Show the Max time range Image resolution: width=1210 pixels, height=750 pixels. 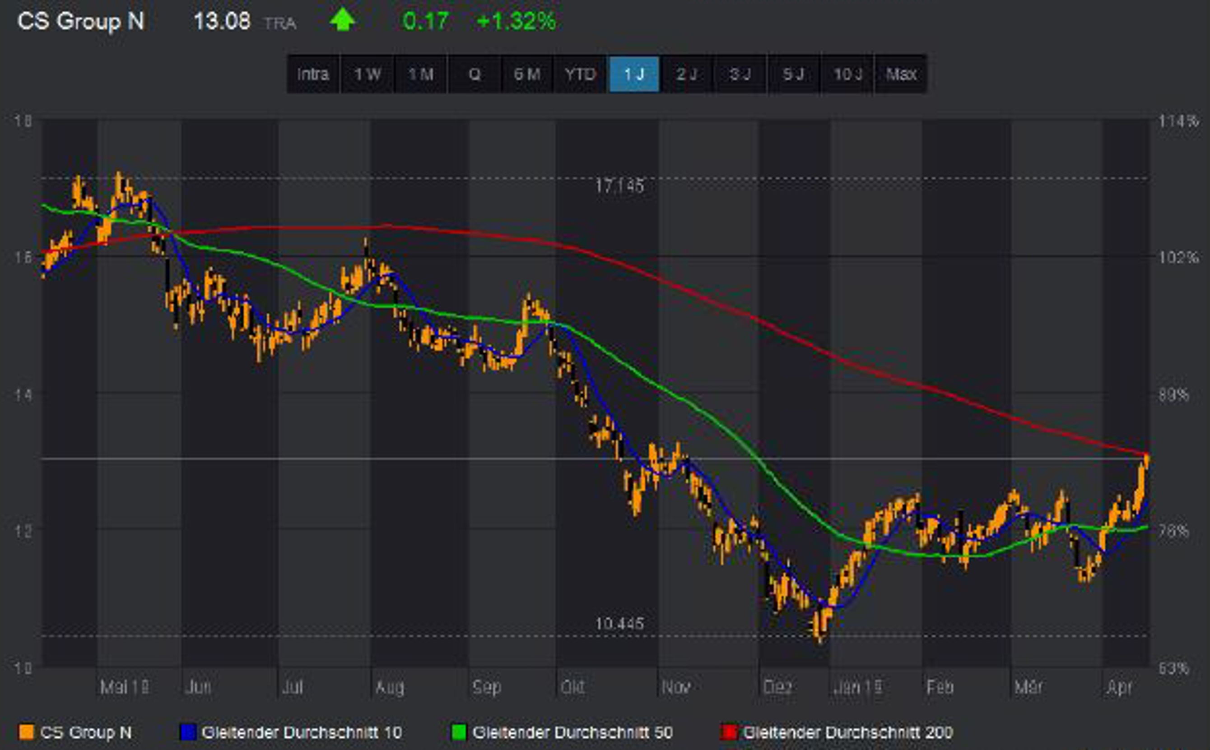tap(901, 74)
